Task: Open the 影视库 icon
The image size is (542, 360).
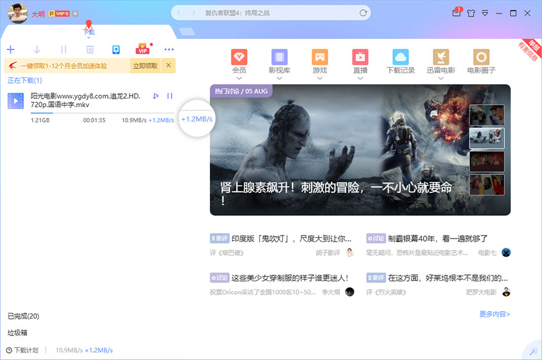Action: pyautogui.click(x=279, y=57)
